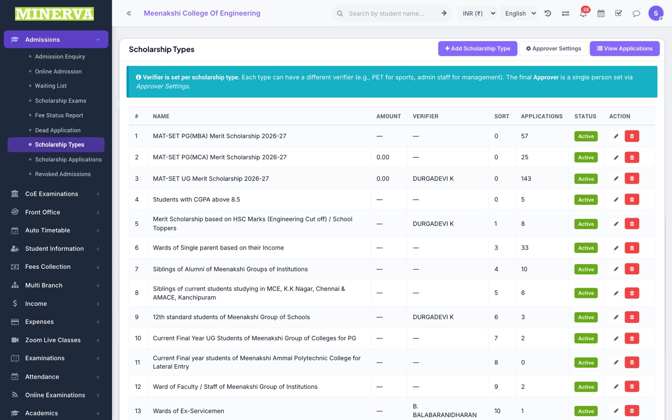Click View Applications button
The image size is (672, 420).
tap(624, 48)
